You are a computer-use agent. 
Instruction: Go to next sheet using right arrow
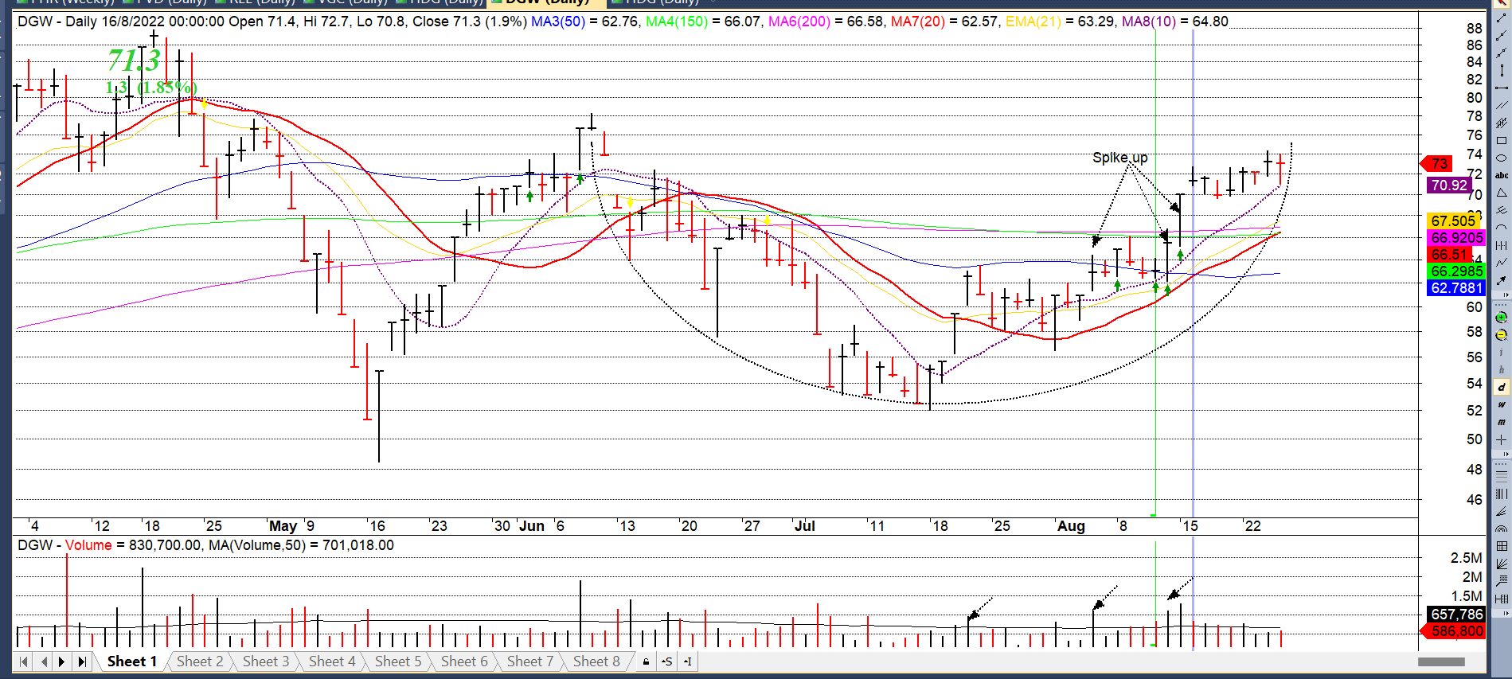click(62, 661)
